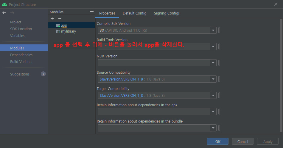Click the forward navigation arrow
The height and width of the screenshot is (148, 283).
(12, 13)
